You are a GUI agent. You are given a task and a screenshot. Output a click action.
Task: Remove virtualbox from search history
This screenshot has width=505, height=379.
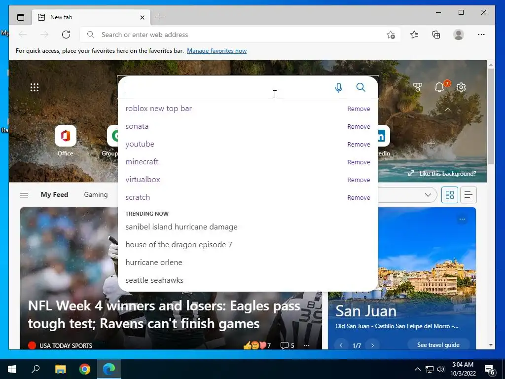pyautogui.click(x=359, y=180)
